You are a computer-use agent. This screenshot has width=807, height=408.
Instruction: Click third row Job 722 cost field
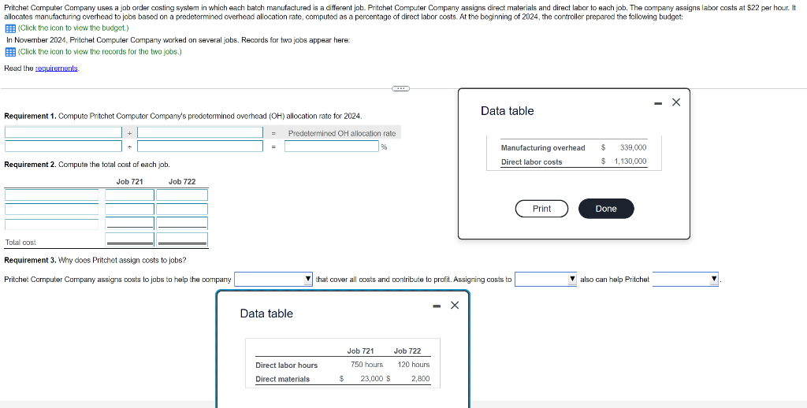182,223
